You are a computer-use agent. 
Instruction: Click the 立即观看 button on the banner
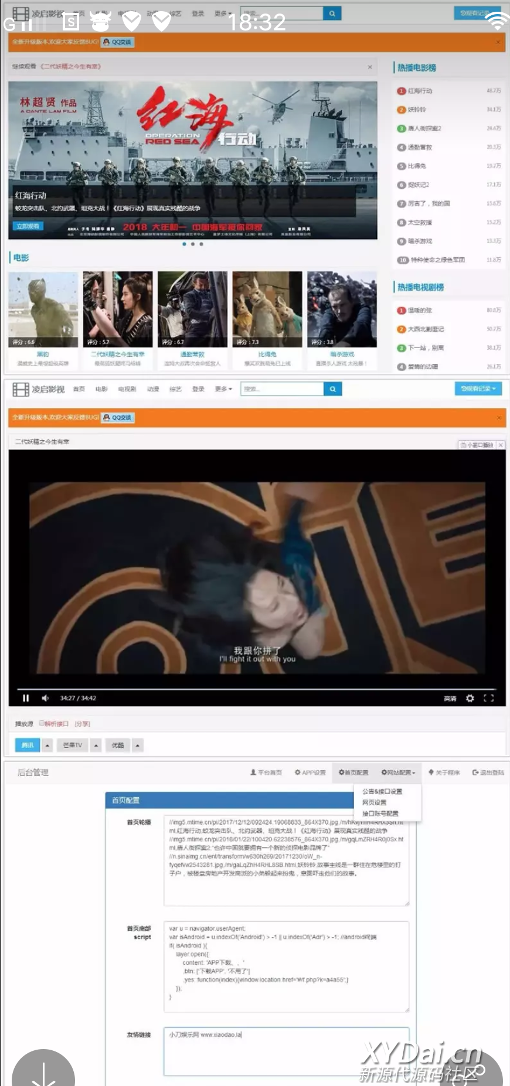28,226
